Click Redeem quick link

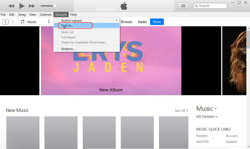point(202,136)
